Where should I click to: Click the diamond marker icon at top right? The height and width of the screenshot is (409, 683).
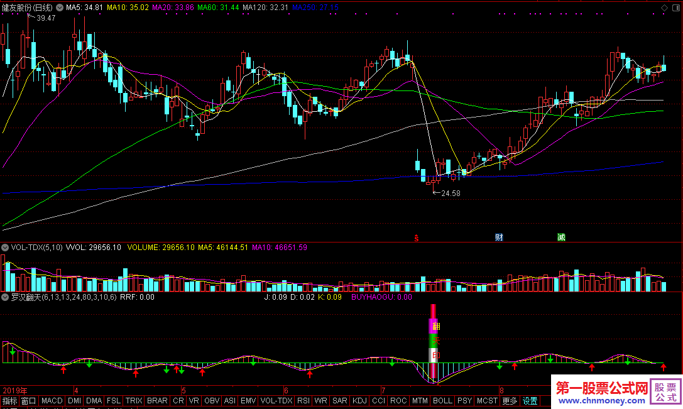pyautogui.click(x=664, y=8)
